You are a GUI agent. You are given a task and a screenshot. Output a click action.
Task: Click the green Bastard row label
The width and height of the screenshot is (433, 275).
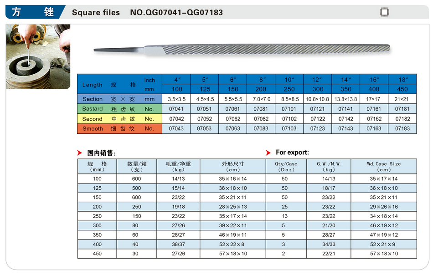click(x=119, y=109)
